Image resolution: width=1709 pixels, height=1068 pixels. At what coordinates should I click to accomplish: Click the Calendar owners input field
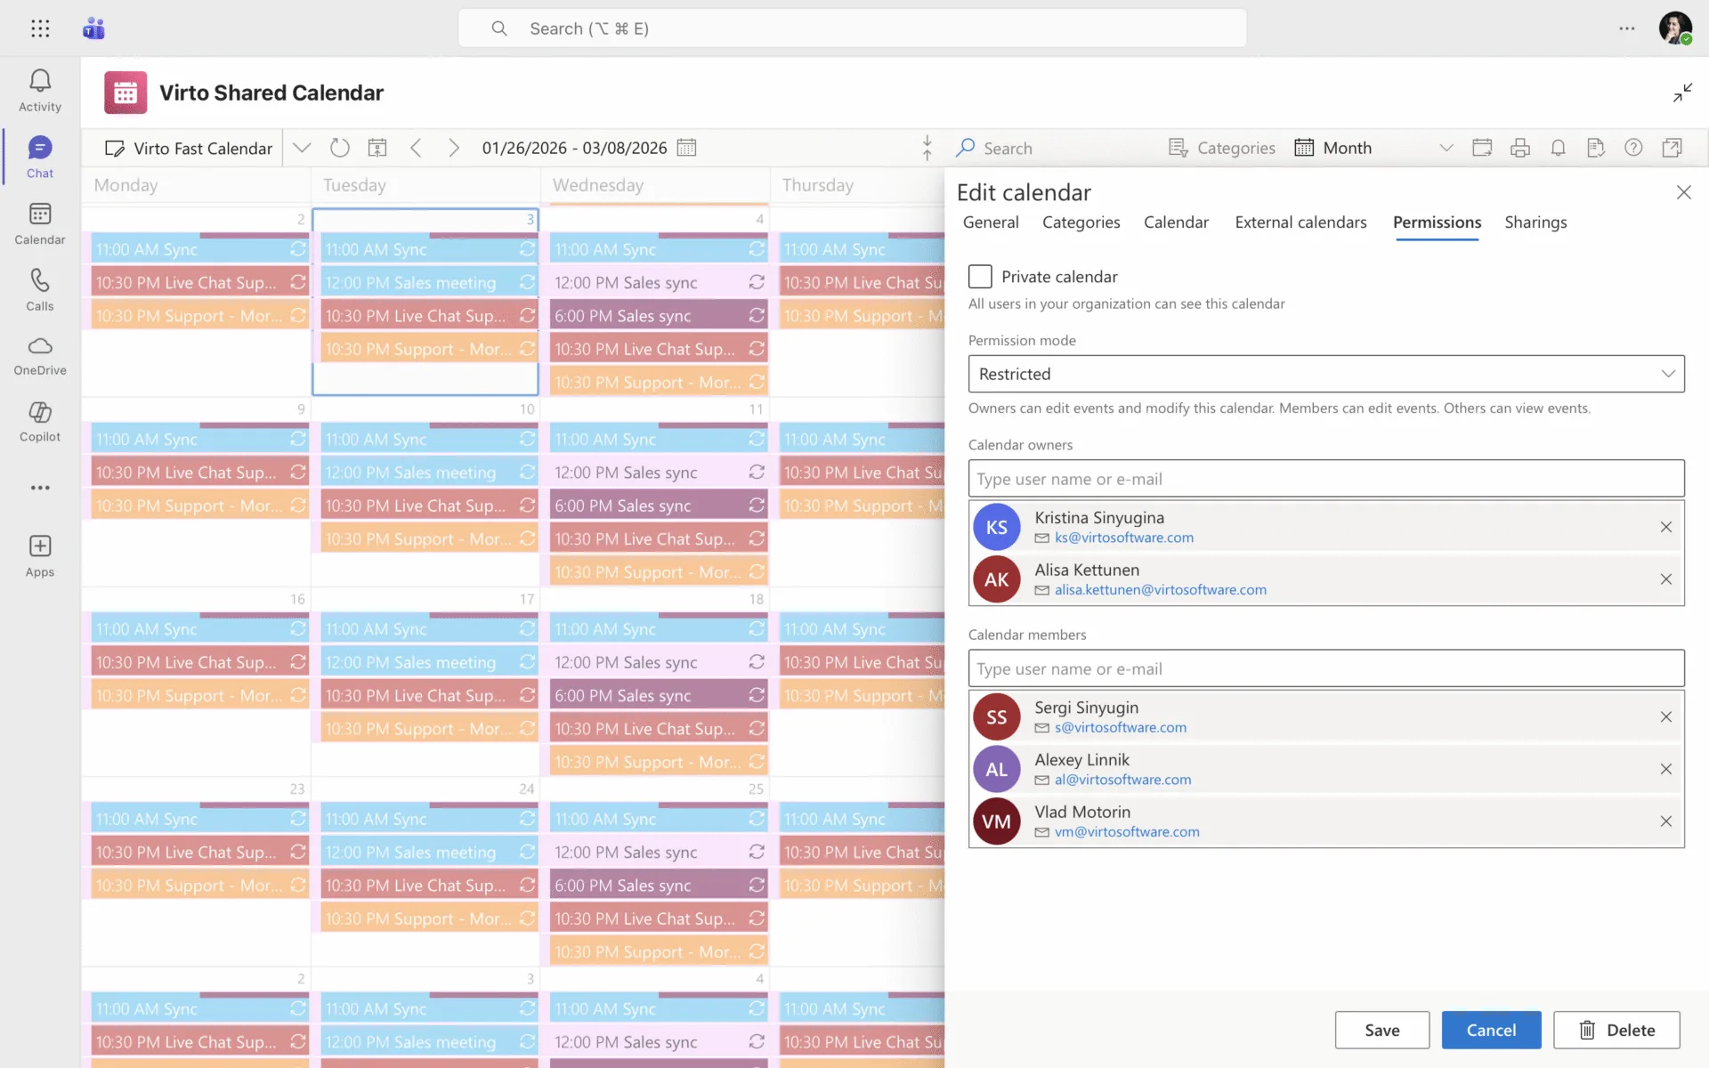(x=1326, y=479)
